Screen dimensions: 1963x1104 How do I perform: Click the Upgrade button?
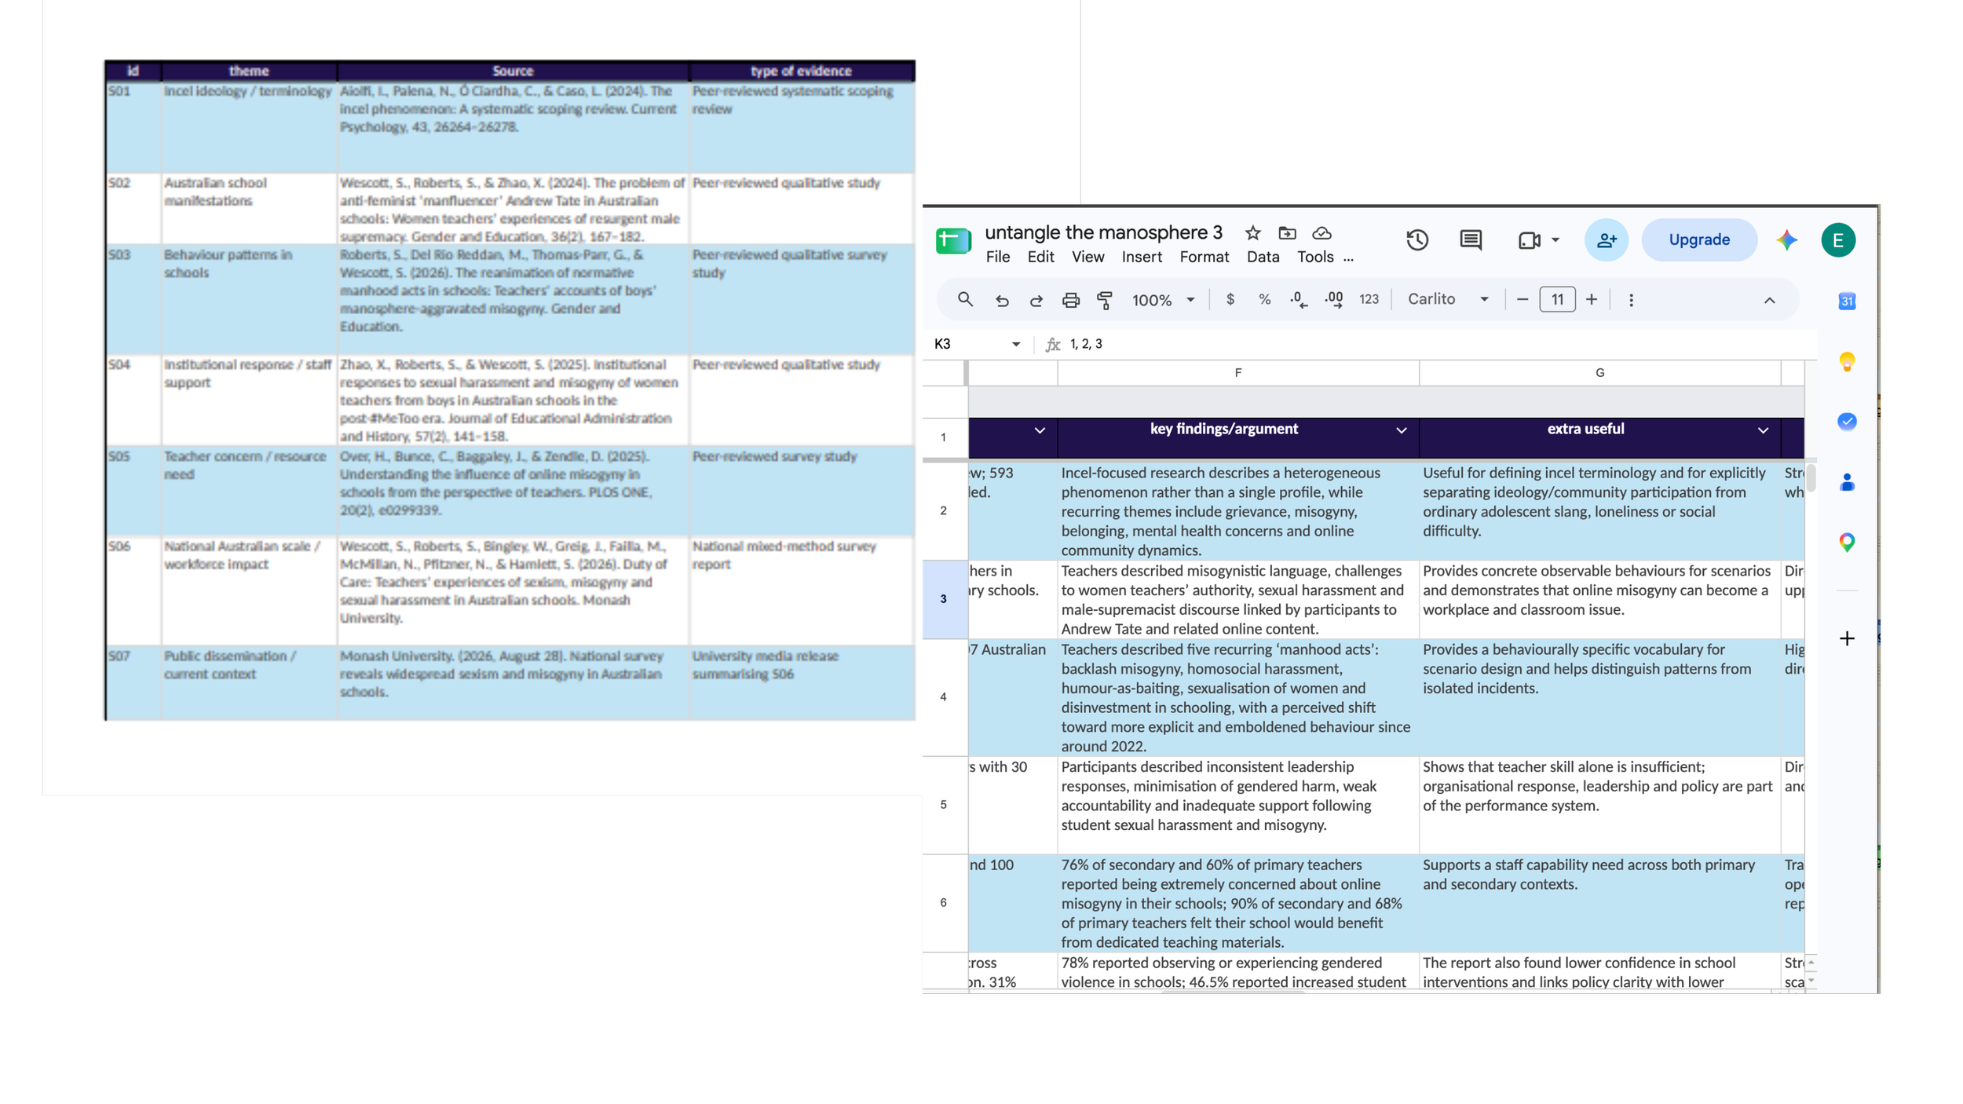1698,240
